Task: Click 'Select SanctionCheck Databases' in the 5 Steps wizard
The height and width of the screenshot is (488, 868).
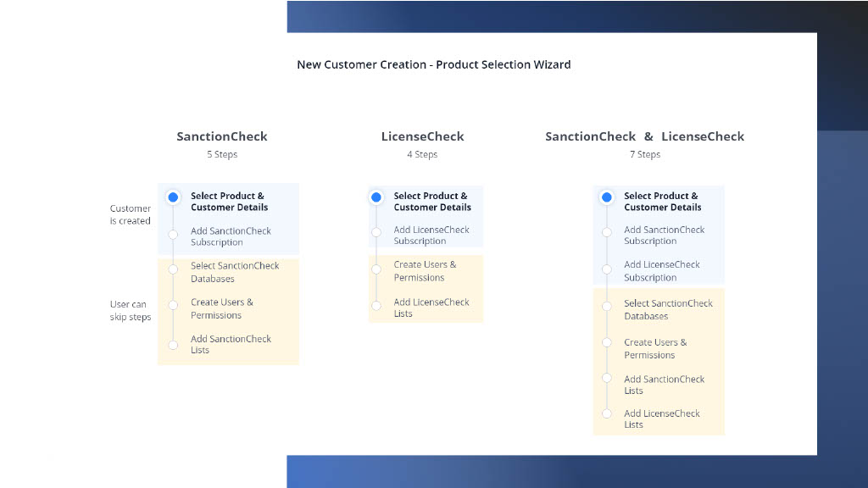Action: [x=235, y=272]
